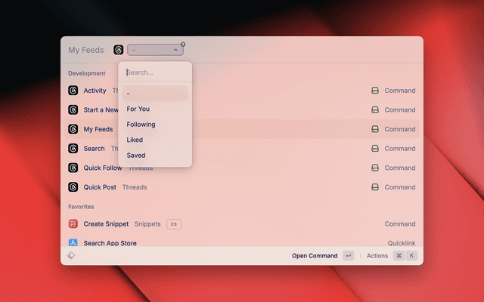The image size is (484, 302).
Task: Select the "-" blank dropdown option
Action: click(155, 94)
